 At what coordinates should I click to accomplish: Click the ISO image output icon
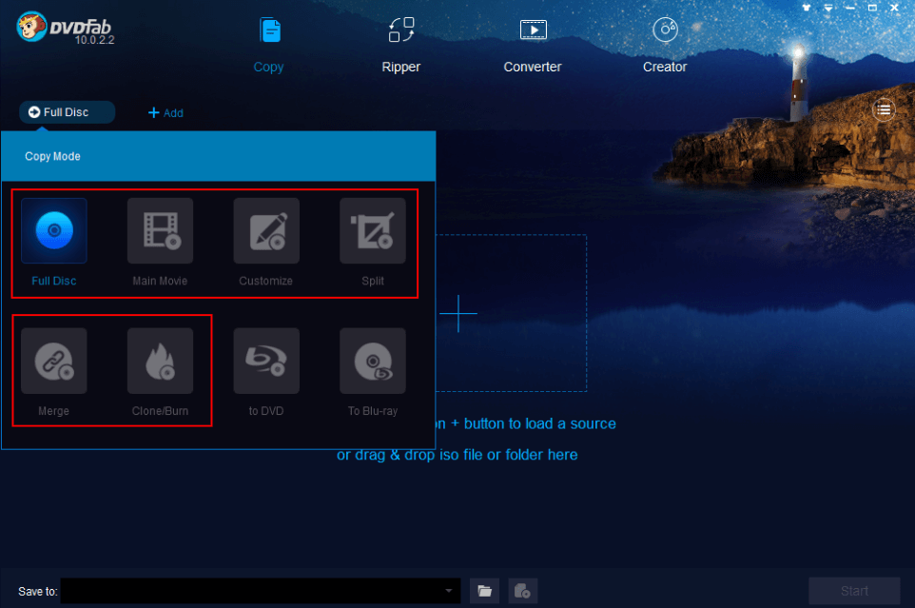pyautogui.click(x=523, y=591)
